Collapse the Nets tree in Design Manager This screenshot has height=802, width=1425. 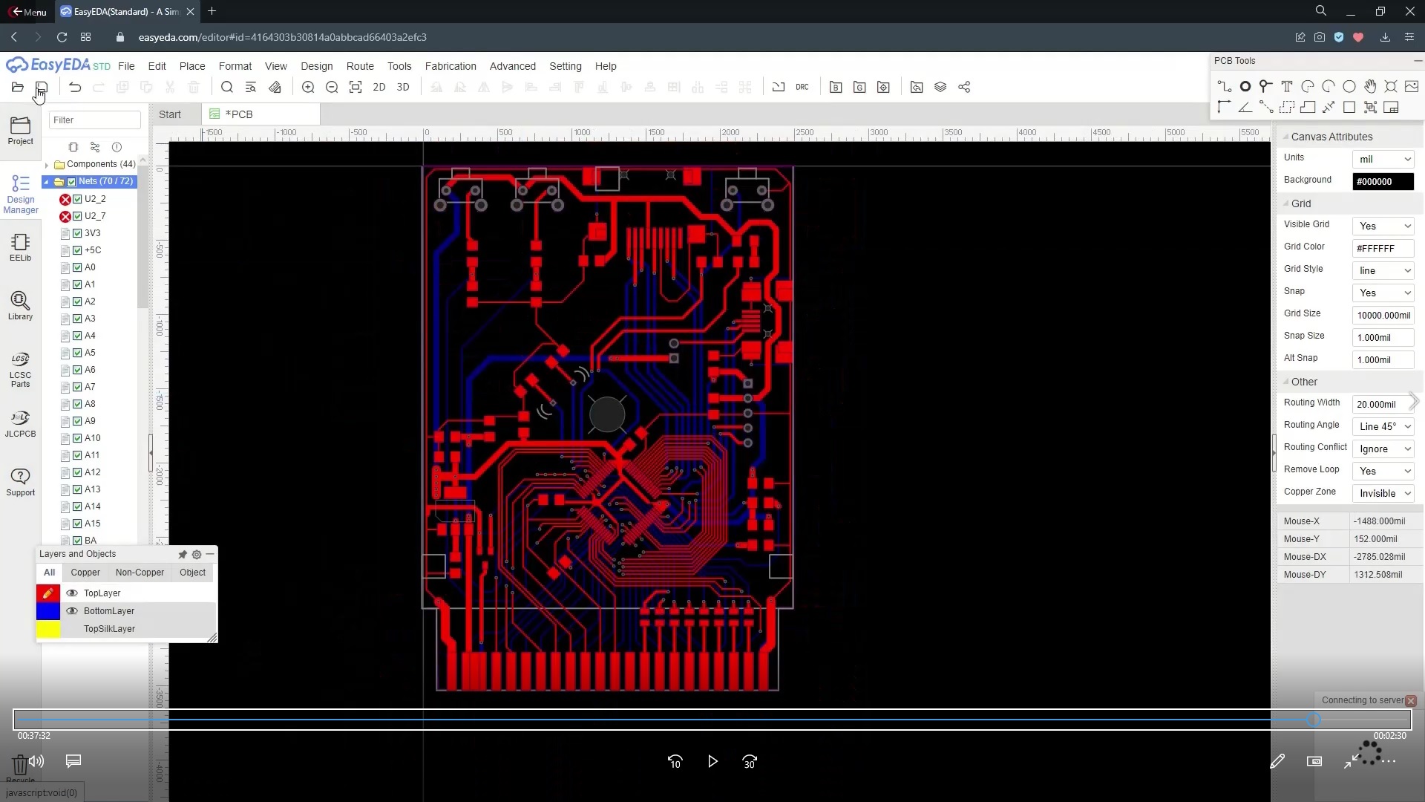tap(46, 181)
